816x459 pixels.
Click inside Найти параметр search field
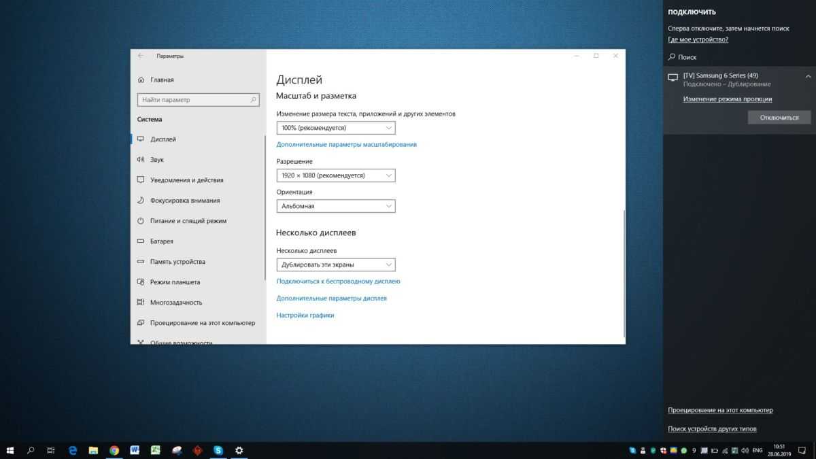click(x=194, y=100)
